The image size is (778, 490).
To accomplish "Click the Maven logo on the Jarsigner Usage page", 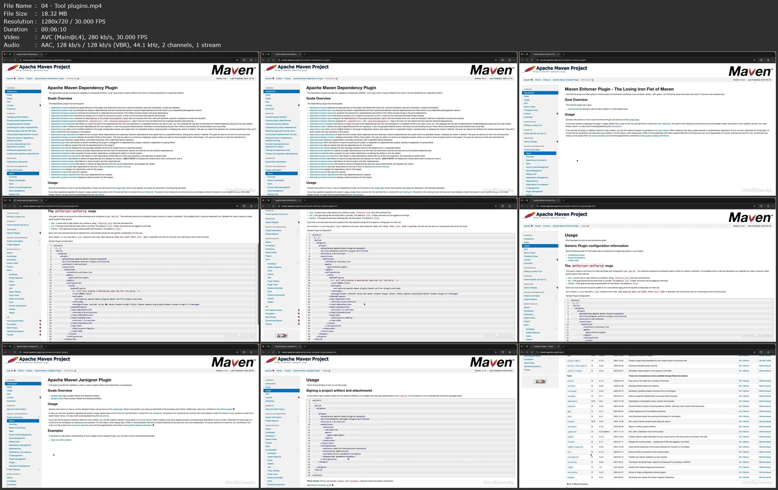I will point(492,362).
